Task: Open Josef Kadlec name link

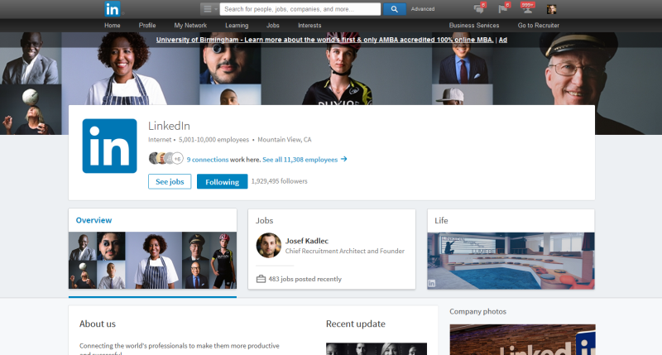Action: 307,241
